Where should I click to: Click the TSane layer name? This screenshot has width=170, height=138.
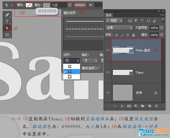tap(139, 73)
